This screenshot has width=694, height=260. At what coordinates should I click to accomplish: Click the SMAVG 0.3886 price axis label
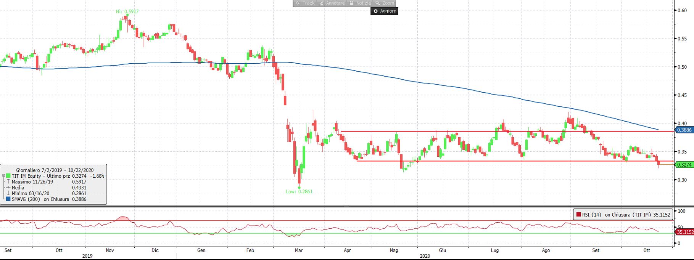[684, 130]
